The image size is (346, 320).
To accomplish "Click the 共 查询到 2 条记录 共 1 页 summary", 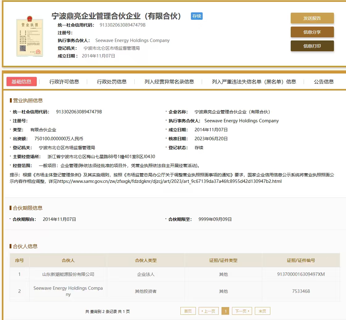I will tap(108, 311).
